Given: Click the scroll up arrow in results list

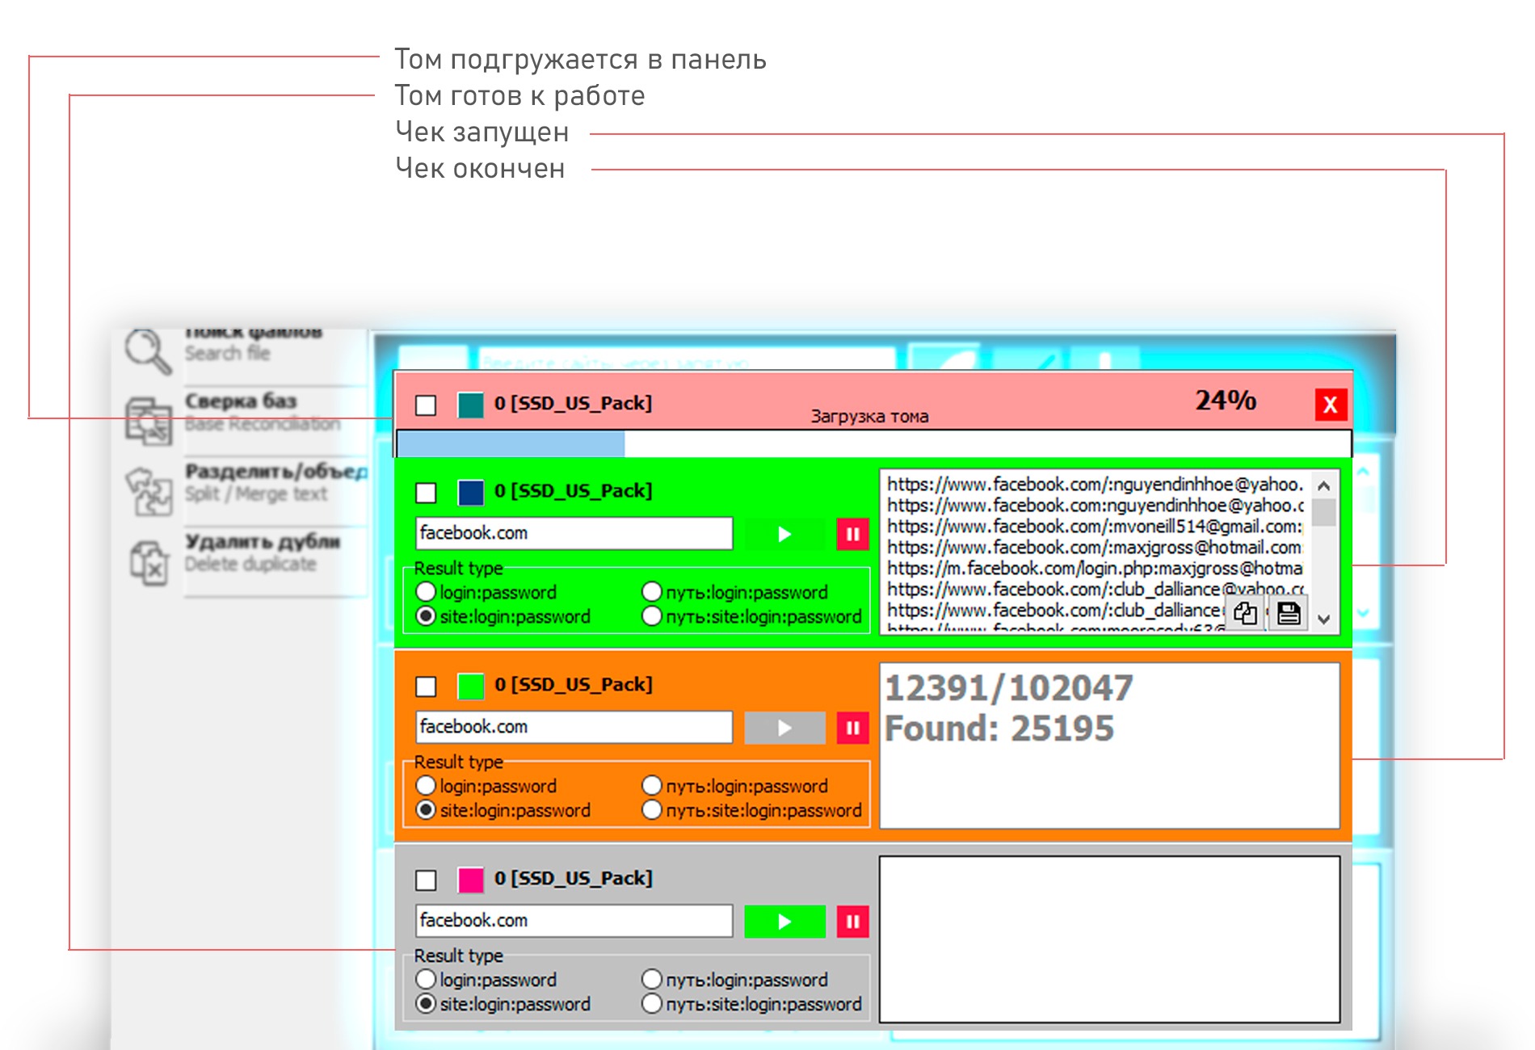Looking at the screenshot, I should [x=1323, y=485].
